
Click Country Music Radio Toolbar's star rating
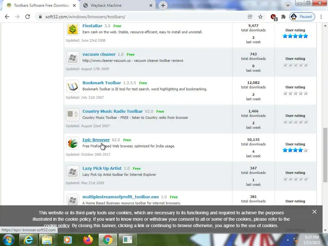click(295, 122)
